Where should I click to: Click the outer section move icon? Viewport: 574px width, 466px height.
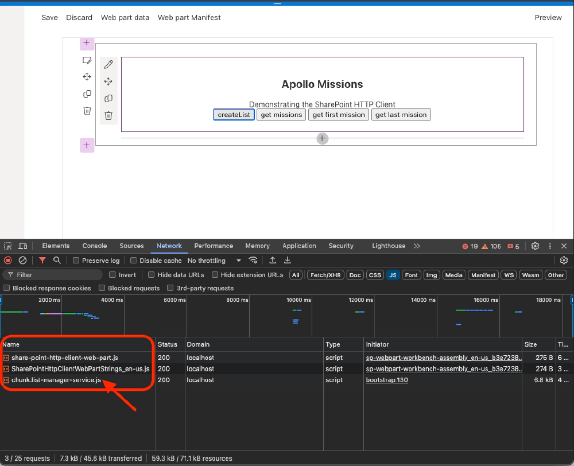point(87,77)
